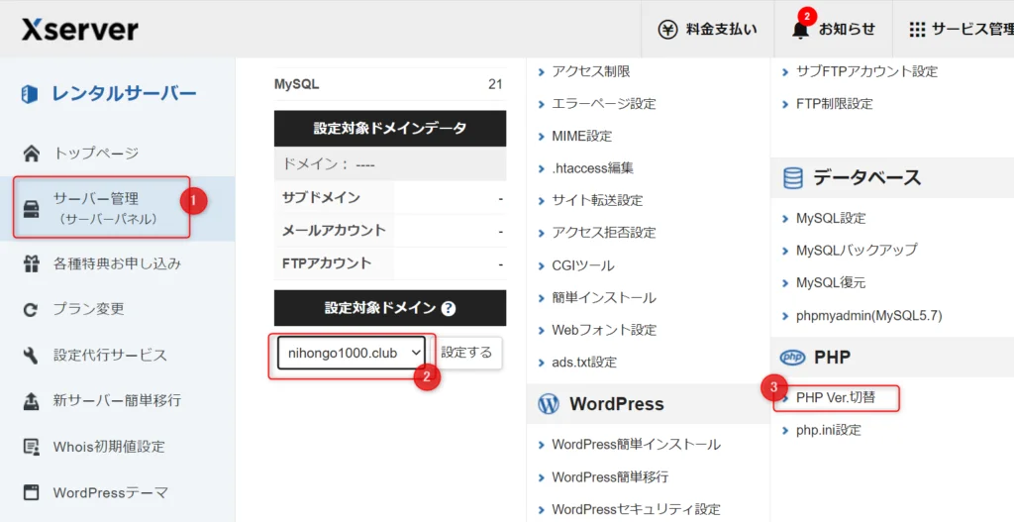Open 各種特典お申し込み menu item
This screenshot has width=1014, height=522.
point(117,263)
